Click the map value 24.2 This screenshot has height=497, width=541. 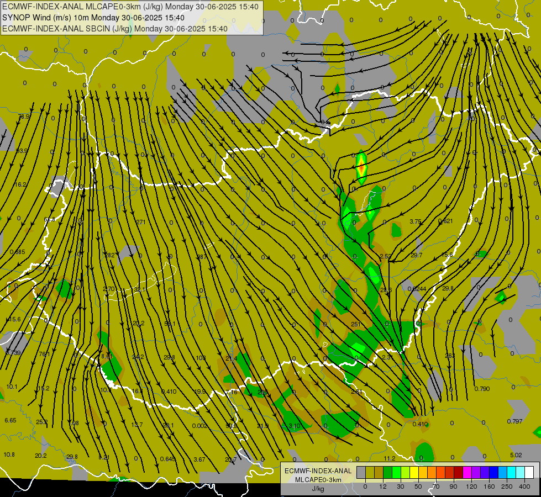click(138, 357)
